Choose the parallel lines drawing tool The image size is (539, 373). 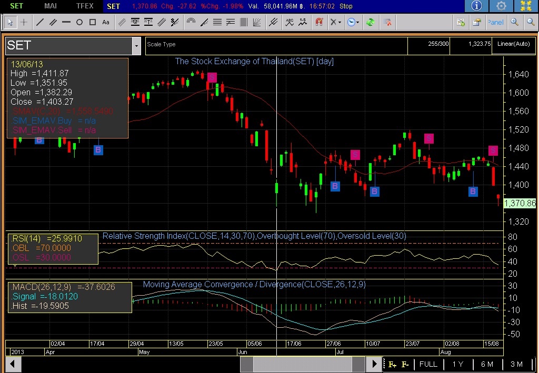click(x=53, y=22)
